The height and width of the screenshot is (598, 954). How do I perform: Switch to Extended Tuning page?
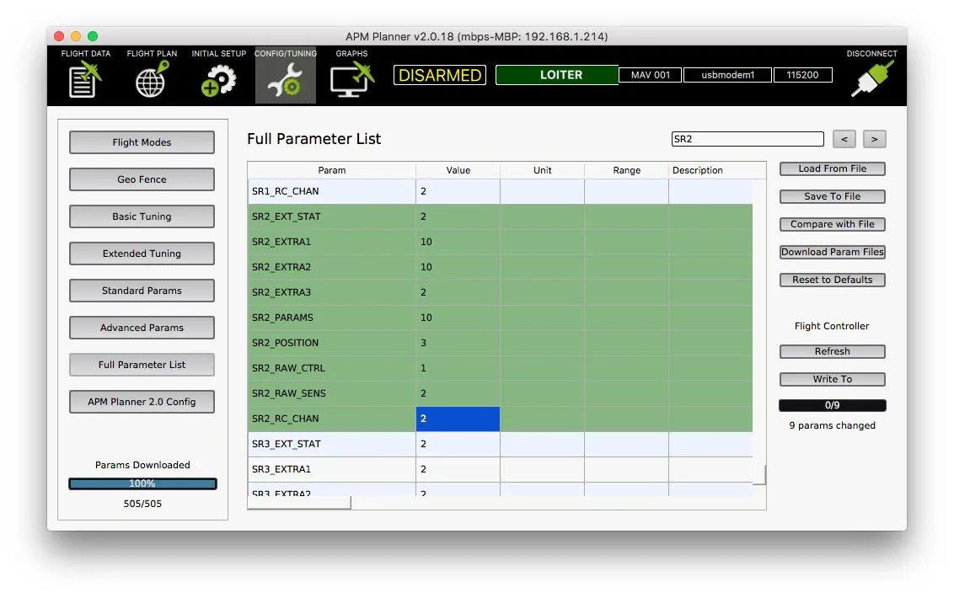point(142,254)
